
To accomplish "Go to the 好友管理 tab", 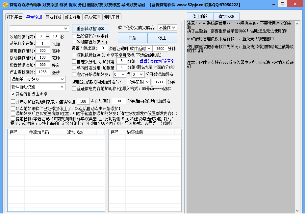I will (x=92, y=17).
